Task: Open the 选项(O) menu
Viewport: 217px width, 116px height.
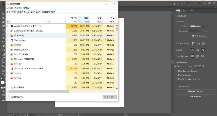Action: point(18,8)
